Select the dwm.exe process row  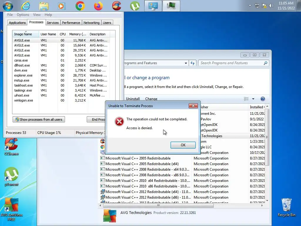coord(61,70)
